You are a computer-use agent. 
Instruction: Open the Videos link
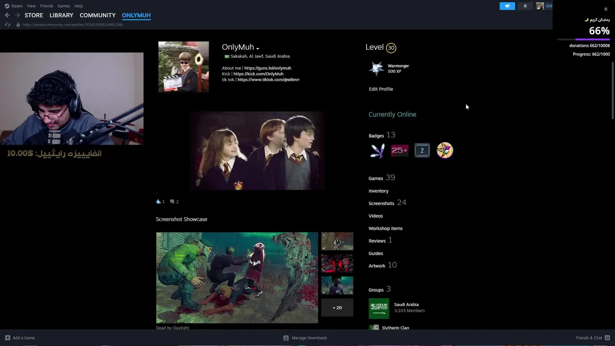[x=376, y=216]
